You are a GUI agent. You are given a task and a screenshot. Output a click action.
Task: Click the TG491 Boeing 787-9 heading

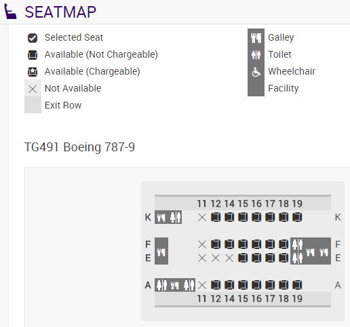pos(79,147)
